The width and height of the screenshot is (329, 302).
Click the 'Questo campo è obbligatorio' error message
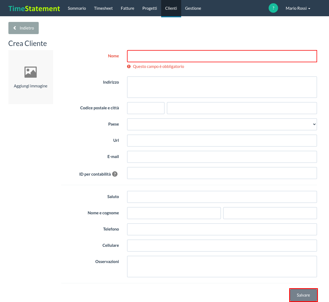point(158,67)
